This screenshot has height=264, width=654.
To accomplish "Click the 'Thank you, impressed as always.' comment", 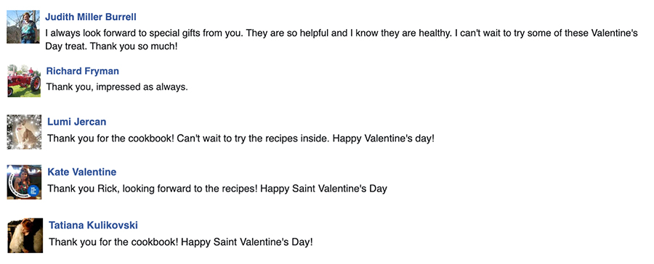I will click(x=117, y=88).
